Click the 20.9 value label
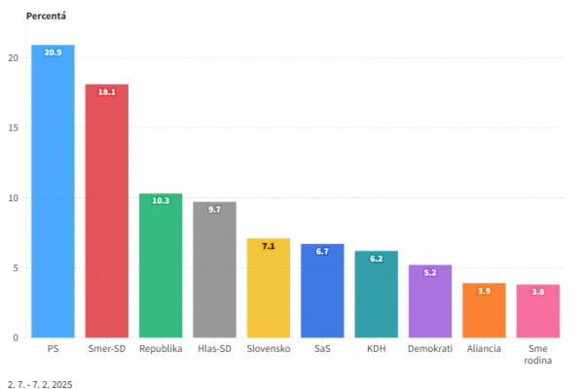This screenshot has height=389, width=584. pos(53,52)
